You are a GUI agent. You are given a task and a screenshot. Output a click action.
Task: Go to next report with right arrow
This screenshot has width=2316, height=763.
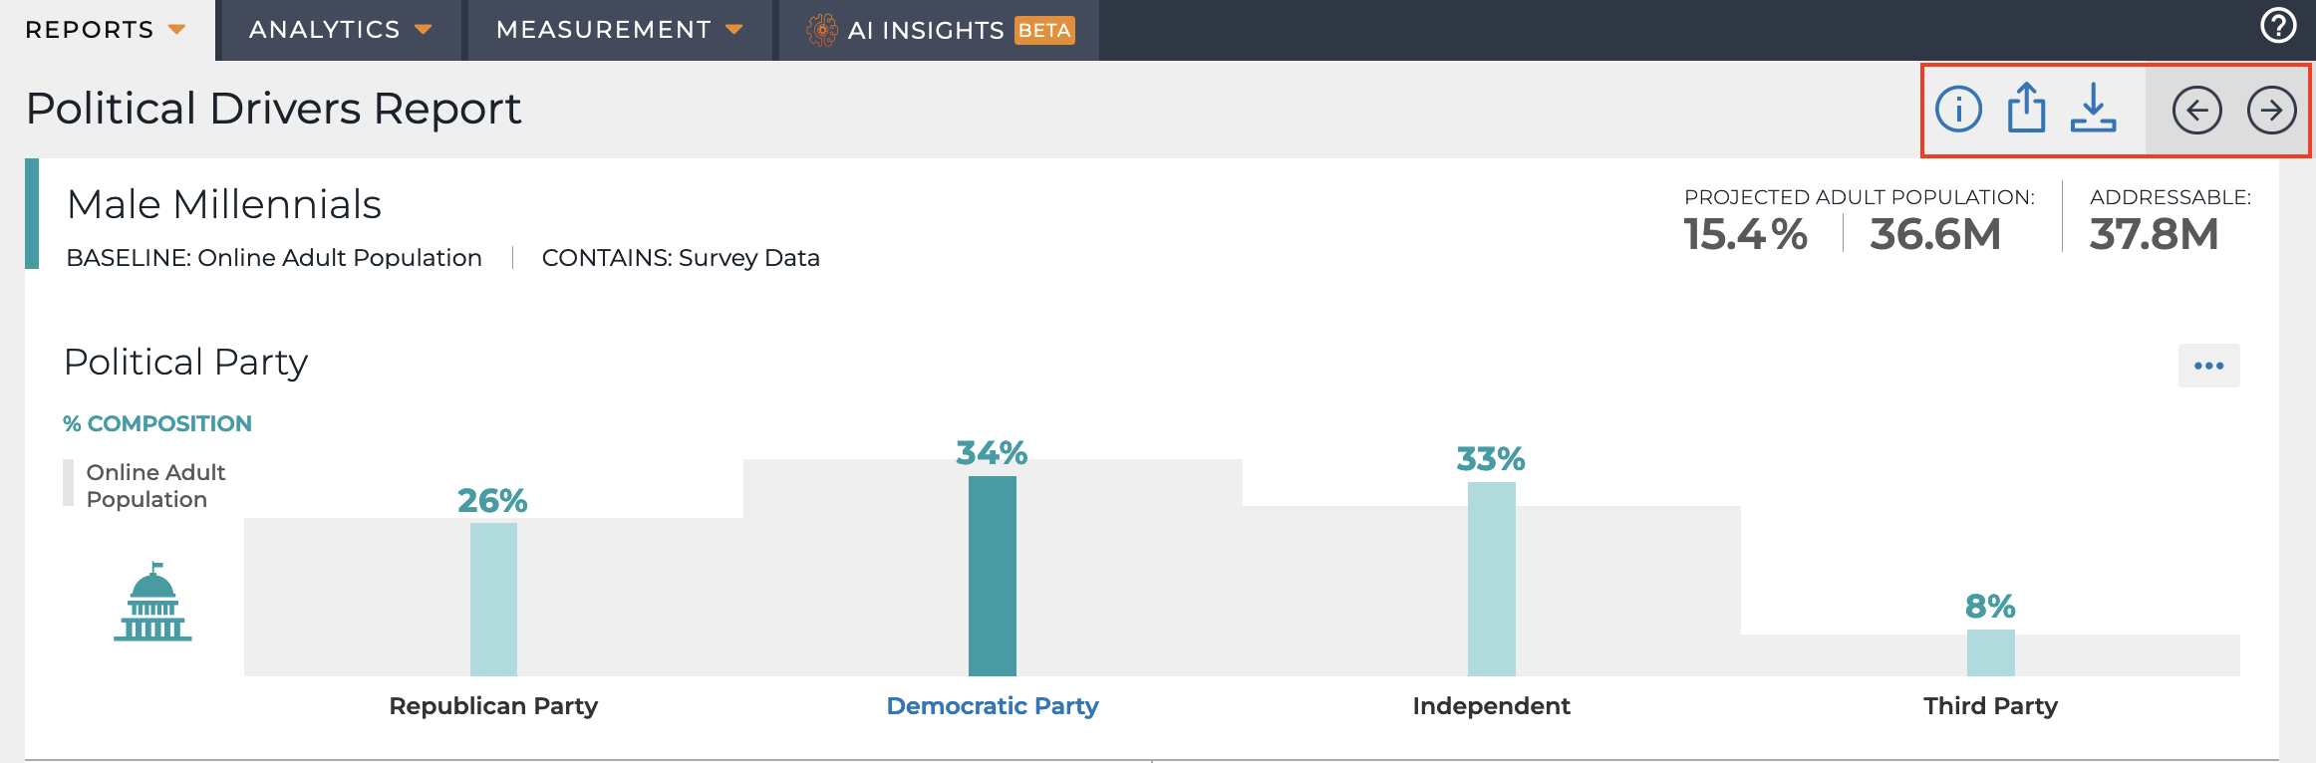tap(2271, 110)
